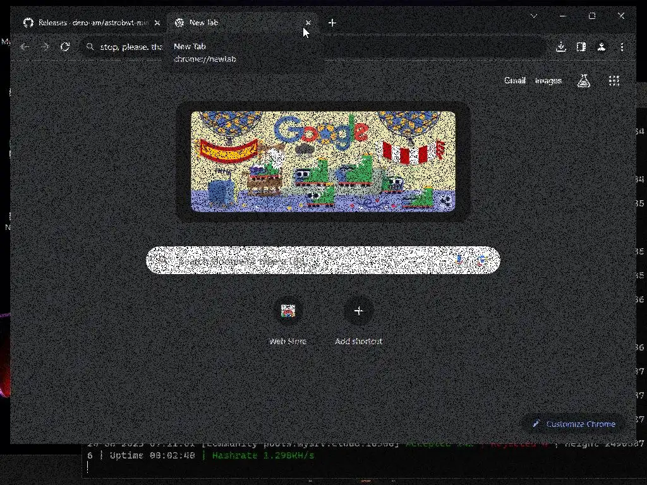This screenshot has height=485, width=647.
Task: Toggle the Chrome side panel
Action: pos(581,47)
